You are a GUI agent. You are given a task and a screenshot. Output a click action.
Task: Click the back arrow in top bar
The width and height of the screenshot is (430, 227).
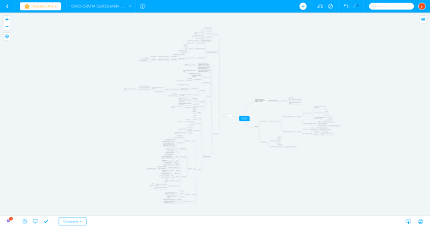pyautogui.click(x=7, y=6)
